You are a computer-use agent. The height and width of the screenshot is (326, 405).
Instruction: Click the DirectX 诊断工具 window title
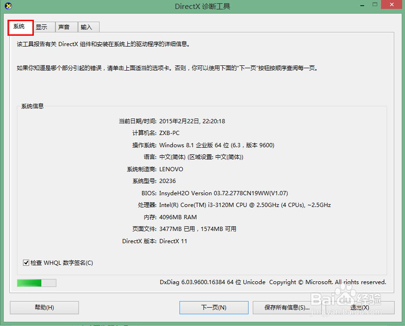202,6
